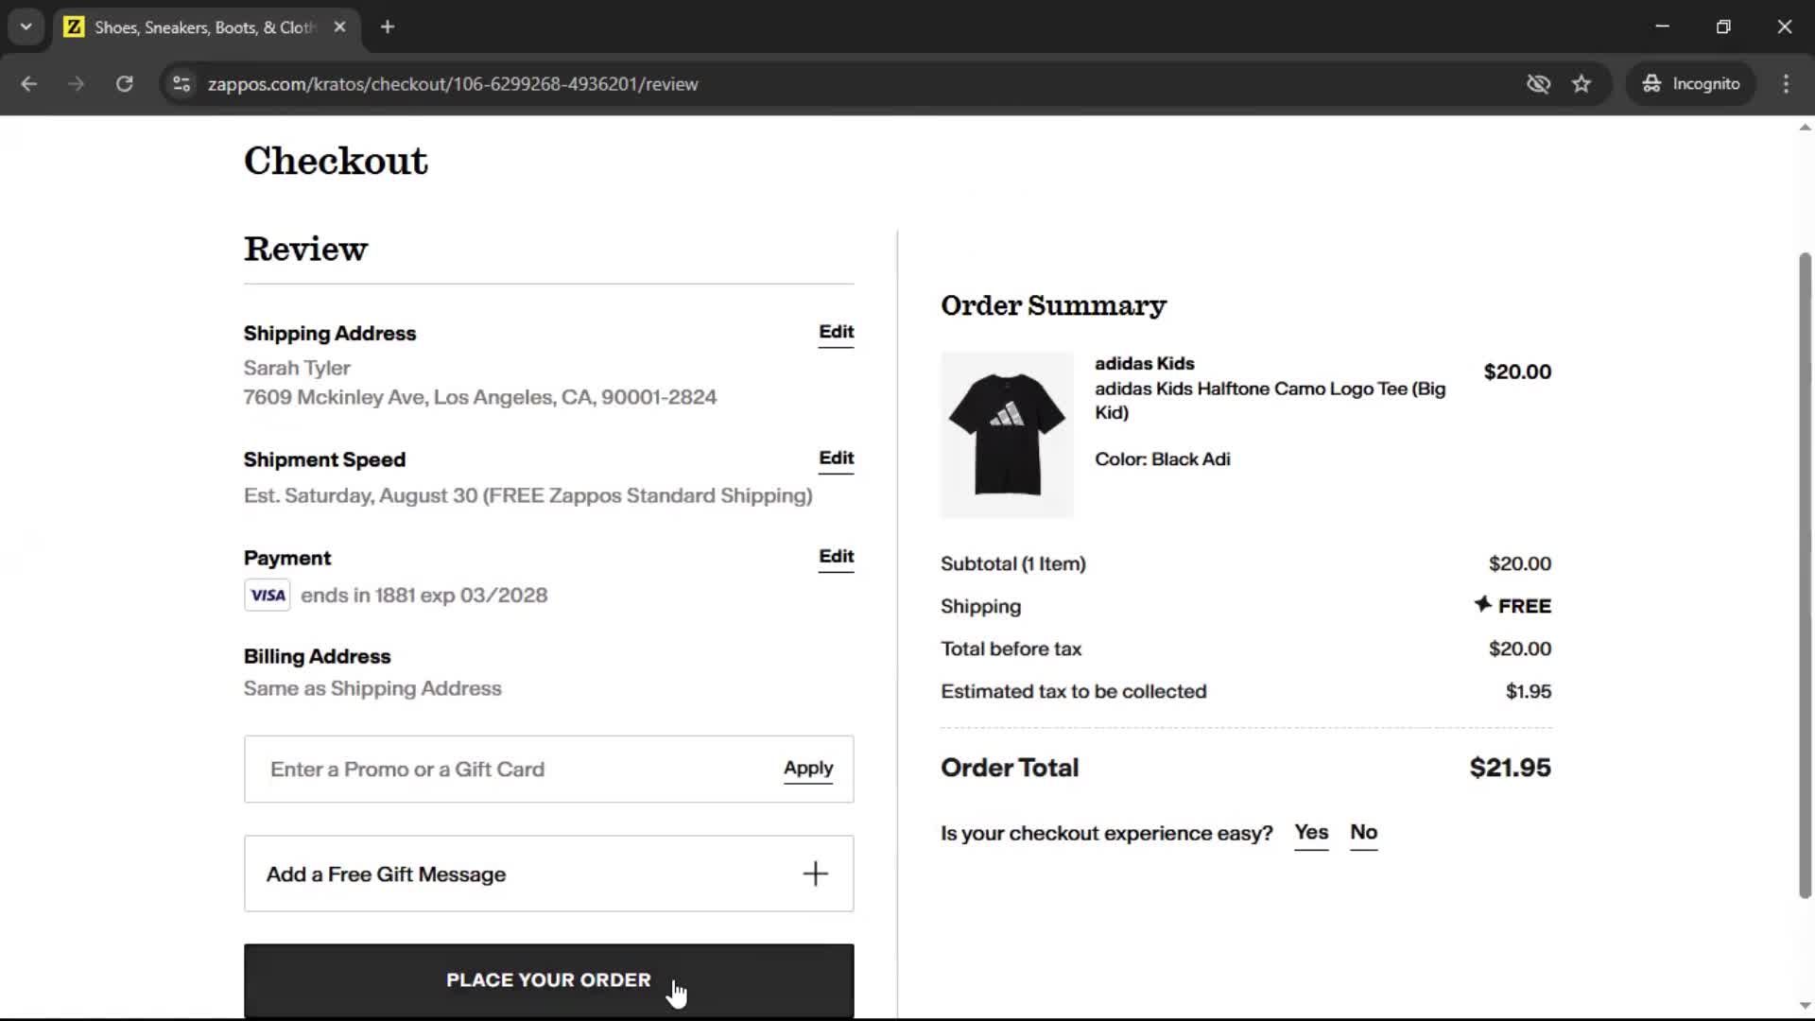
Task: Open a new browser tab
Action: pos(388,26)
